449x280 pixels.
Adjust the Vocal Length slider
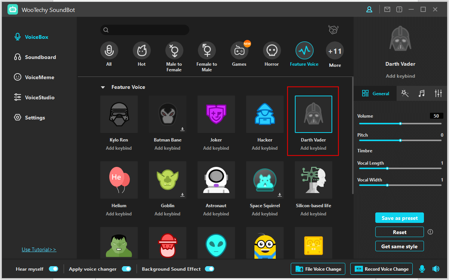400,168
